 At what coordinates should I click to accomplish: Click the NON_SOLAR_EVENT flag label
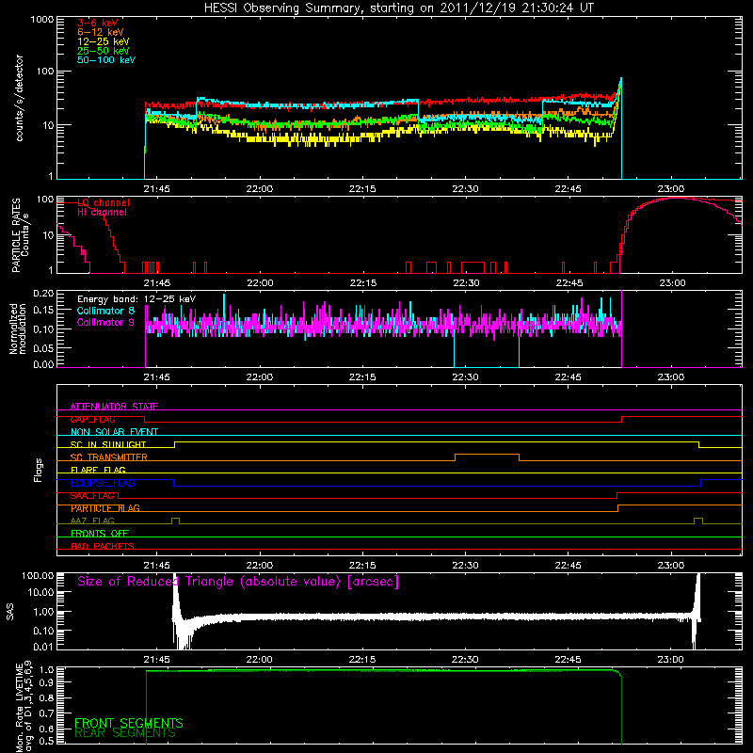point(114,432)
